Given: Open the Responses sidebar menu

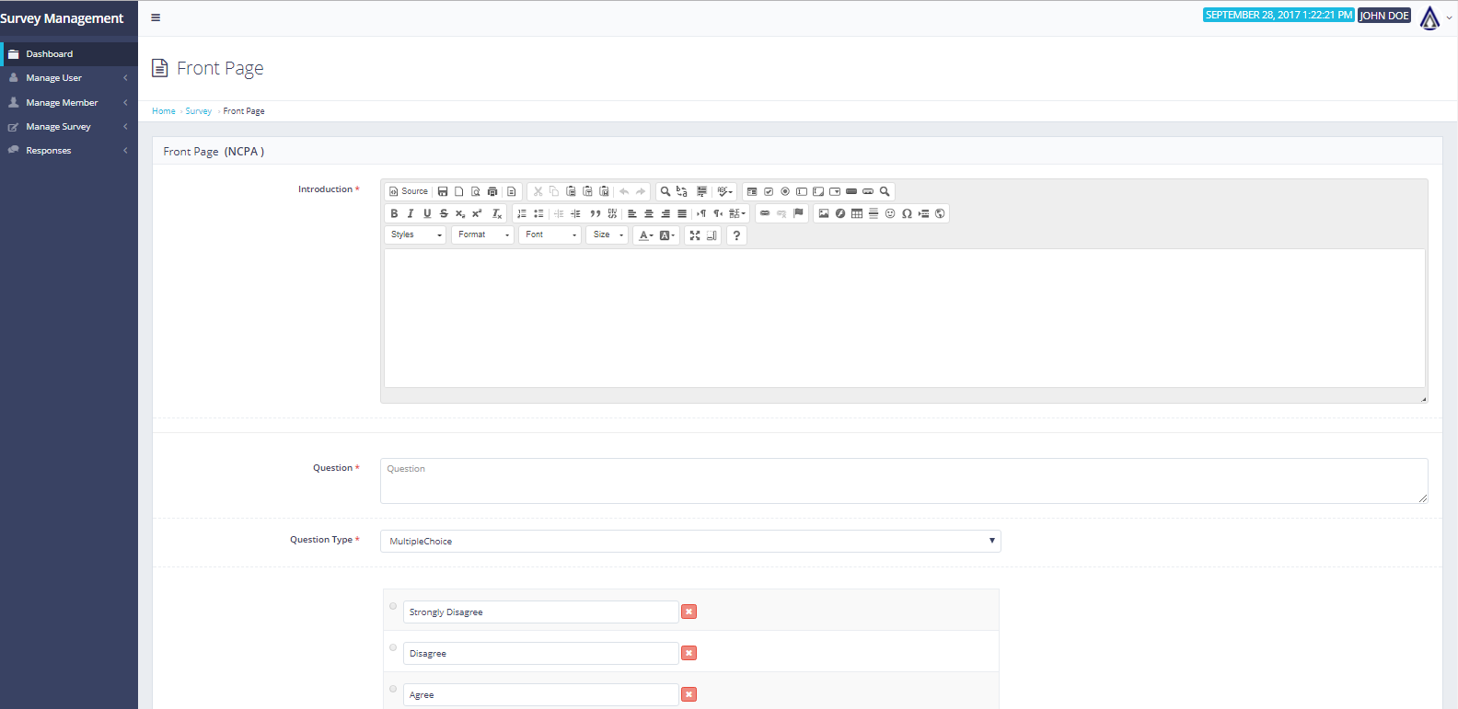Looking at the screenshot, I should tap(49, 151).
